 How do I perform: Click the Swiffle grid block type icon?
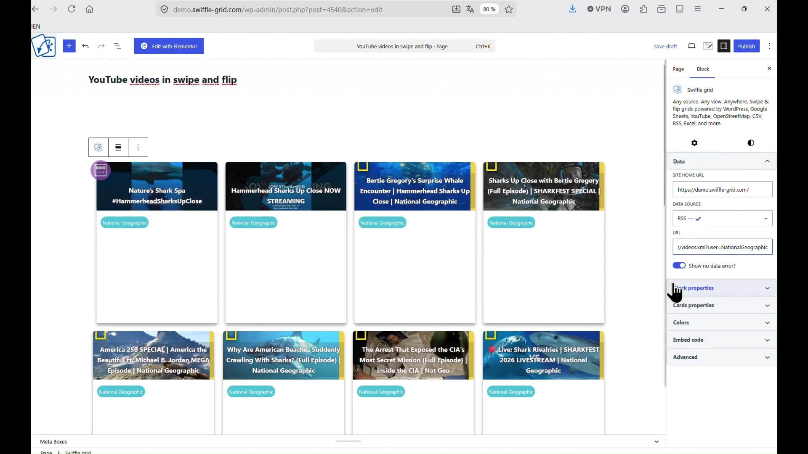click(x=98, y=148)
